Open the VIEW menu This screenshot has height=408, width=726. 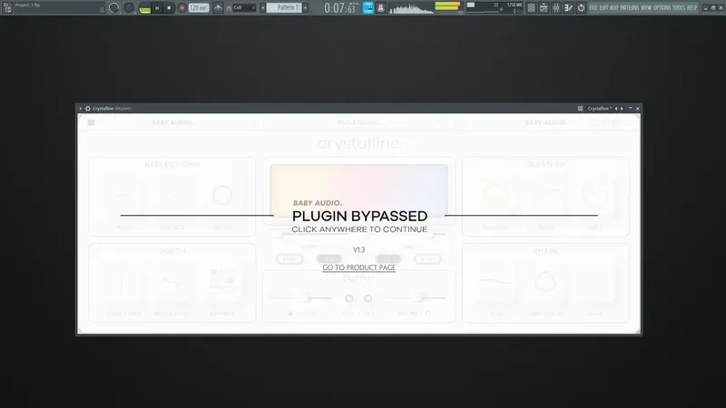[x=646, y=8]
